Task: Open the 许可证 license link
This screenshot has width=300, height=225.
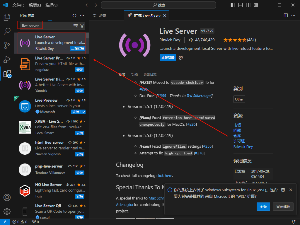Action: coord(239,141)
